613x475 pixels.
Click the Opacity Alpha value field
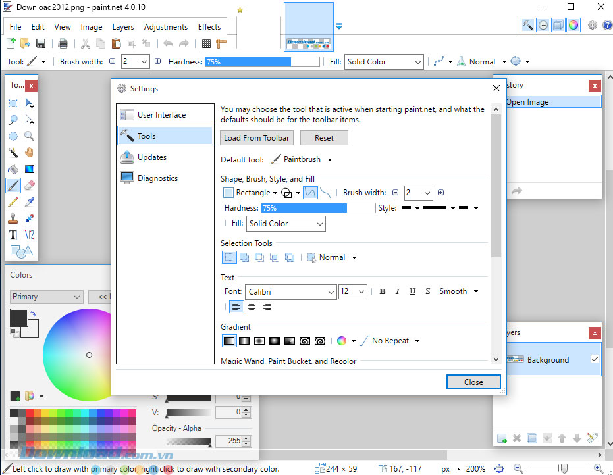pyautogui.click(x=229, y=441)
